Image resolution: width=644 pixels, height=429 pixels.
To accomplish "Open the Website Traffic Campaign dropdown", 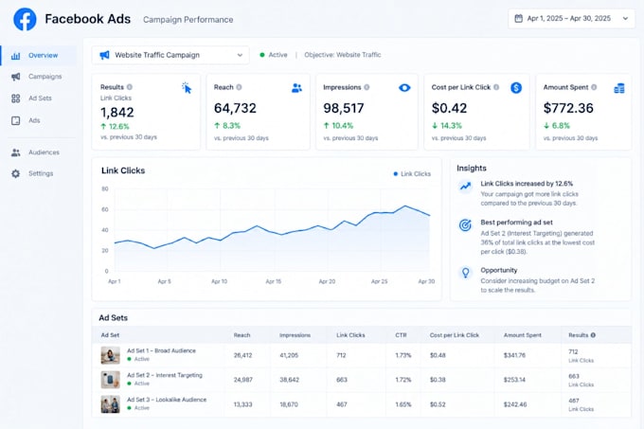I will pos(170,55).
